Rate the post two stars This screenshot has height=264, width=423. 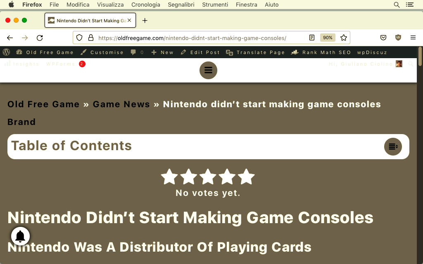pos(188,177)
